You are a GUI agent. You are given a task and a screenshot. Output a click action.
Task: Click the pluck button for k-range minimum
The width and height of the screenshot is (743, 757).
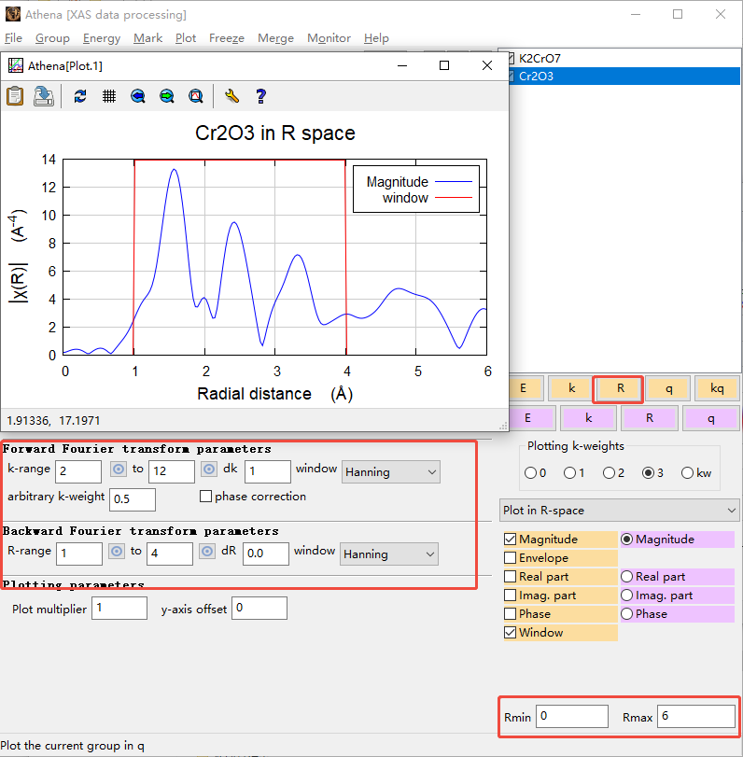coord(118,471)
